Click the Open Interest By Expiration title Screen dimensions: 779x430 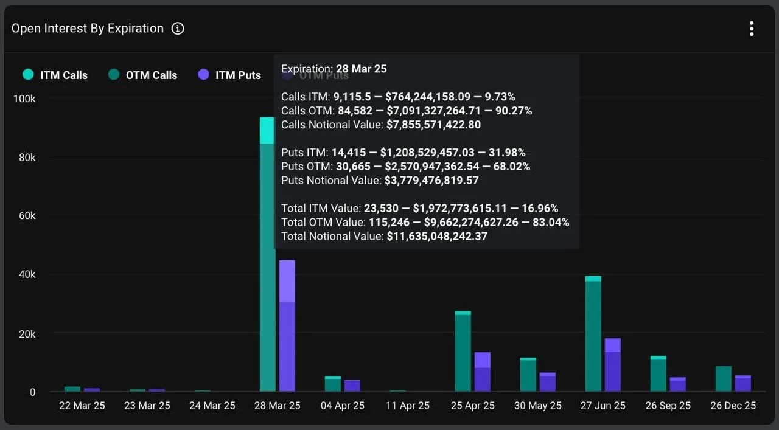pyautogui.click(x=88, y=29)
